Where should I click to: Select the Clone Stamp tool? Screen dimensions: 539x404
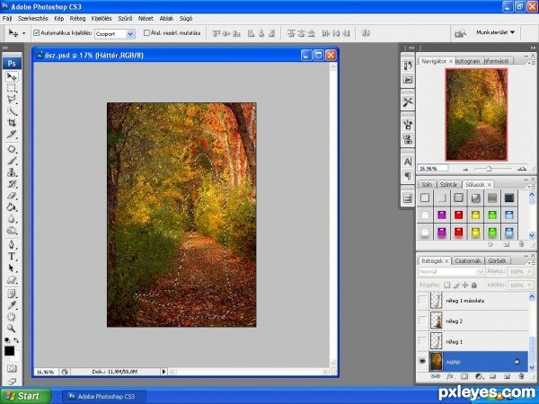click(12, 172)
